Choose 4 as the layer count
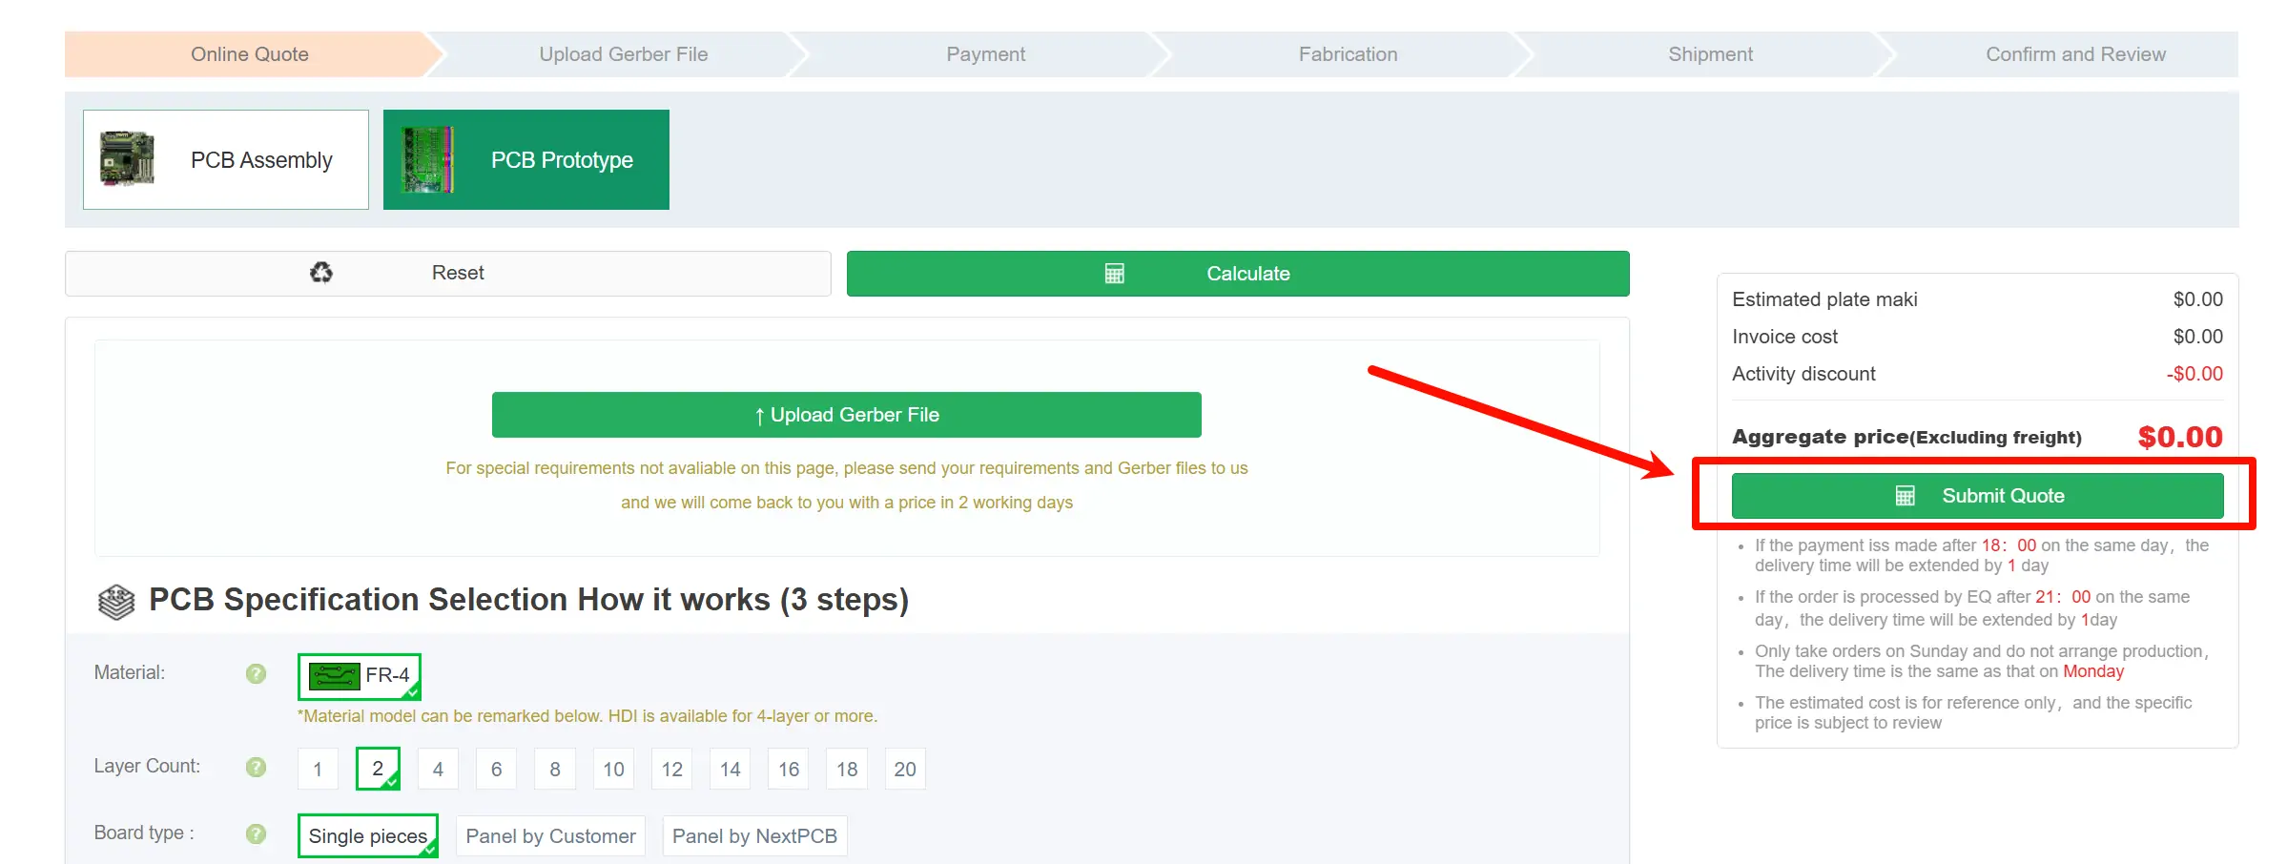Viewport: 2287px width, 864px height. coord(438,769)
